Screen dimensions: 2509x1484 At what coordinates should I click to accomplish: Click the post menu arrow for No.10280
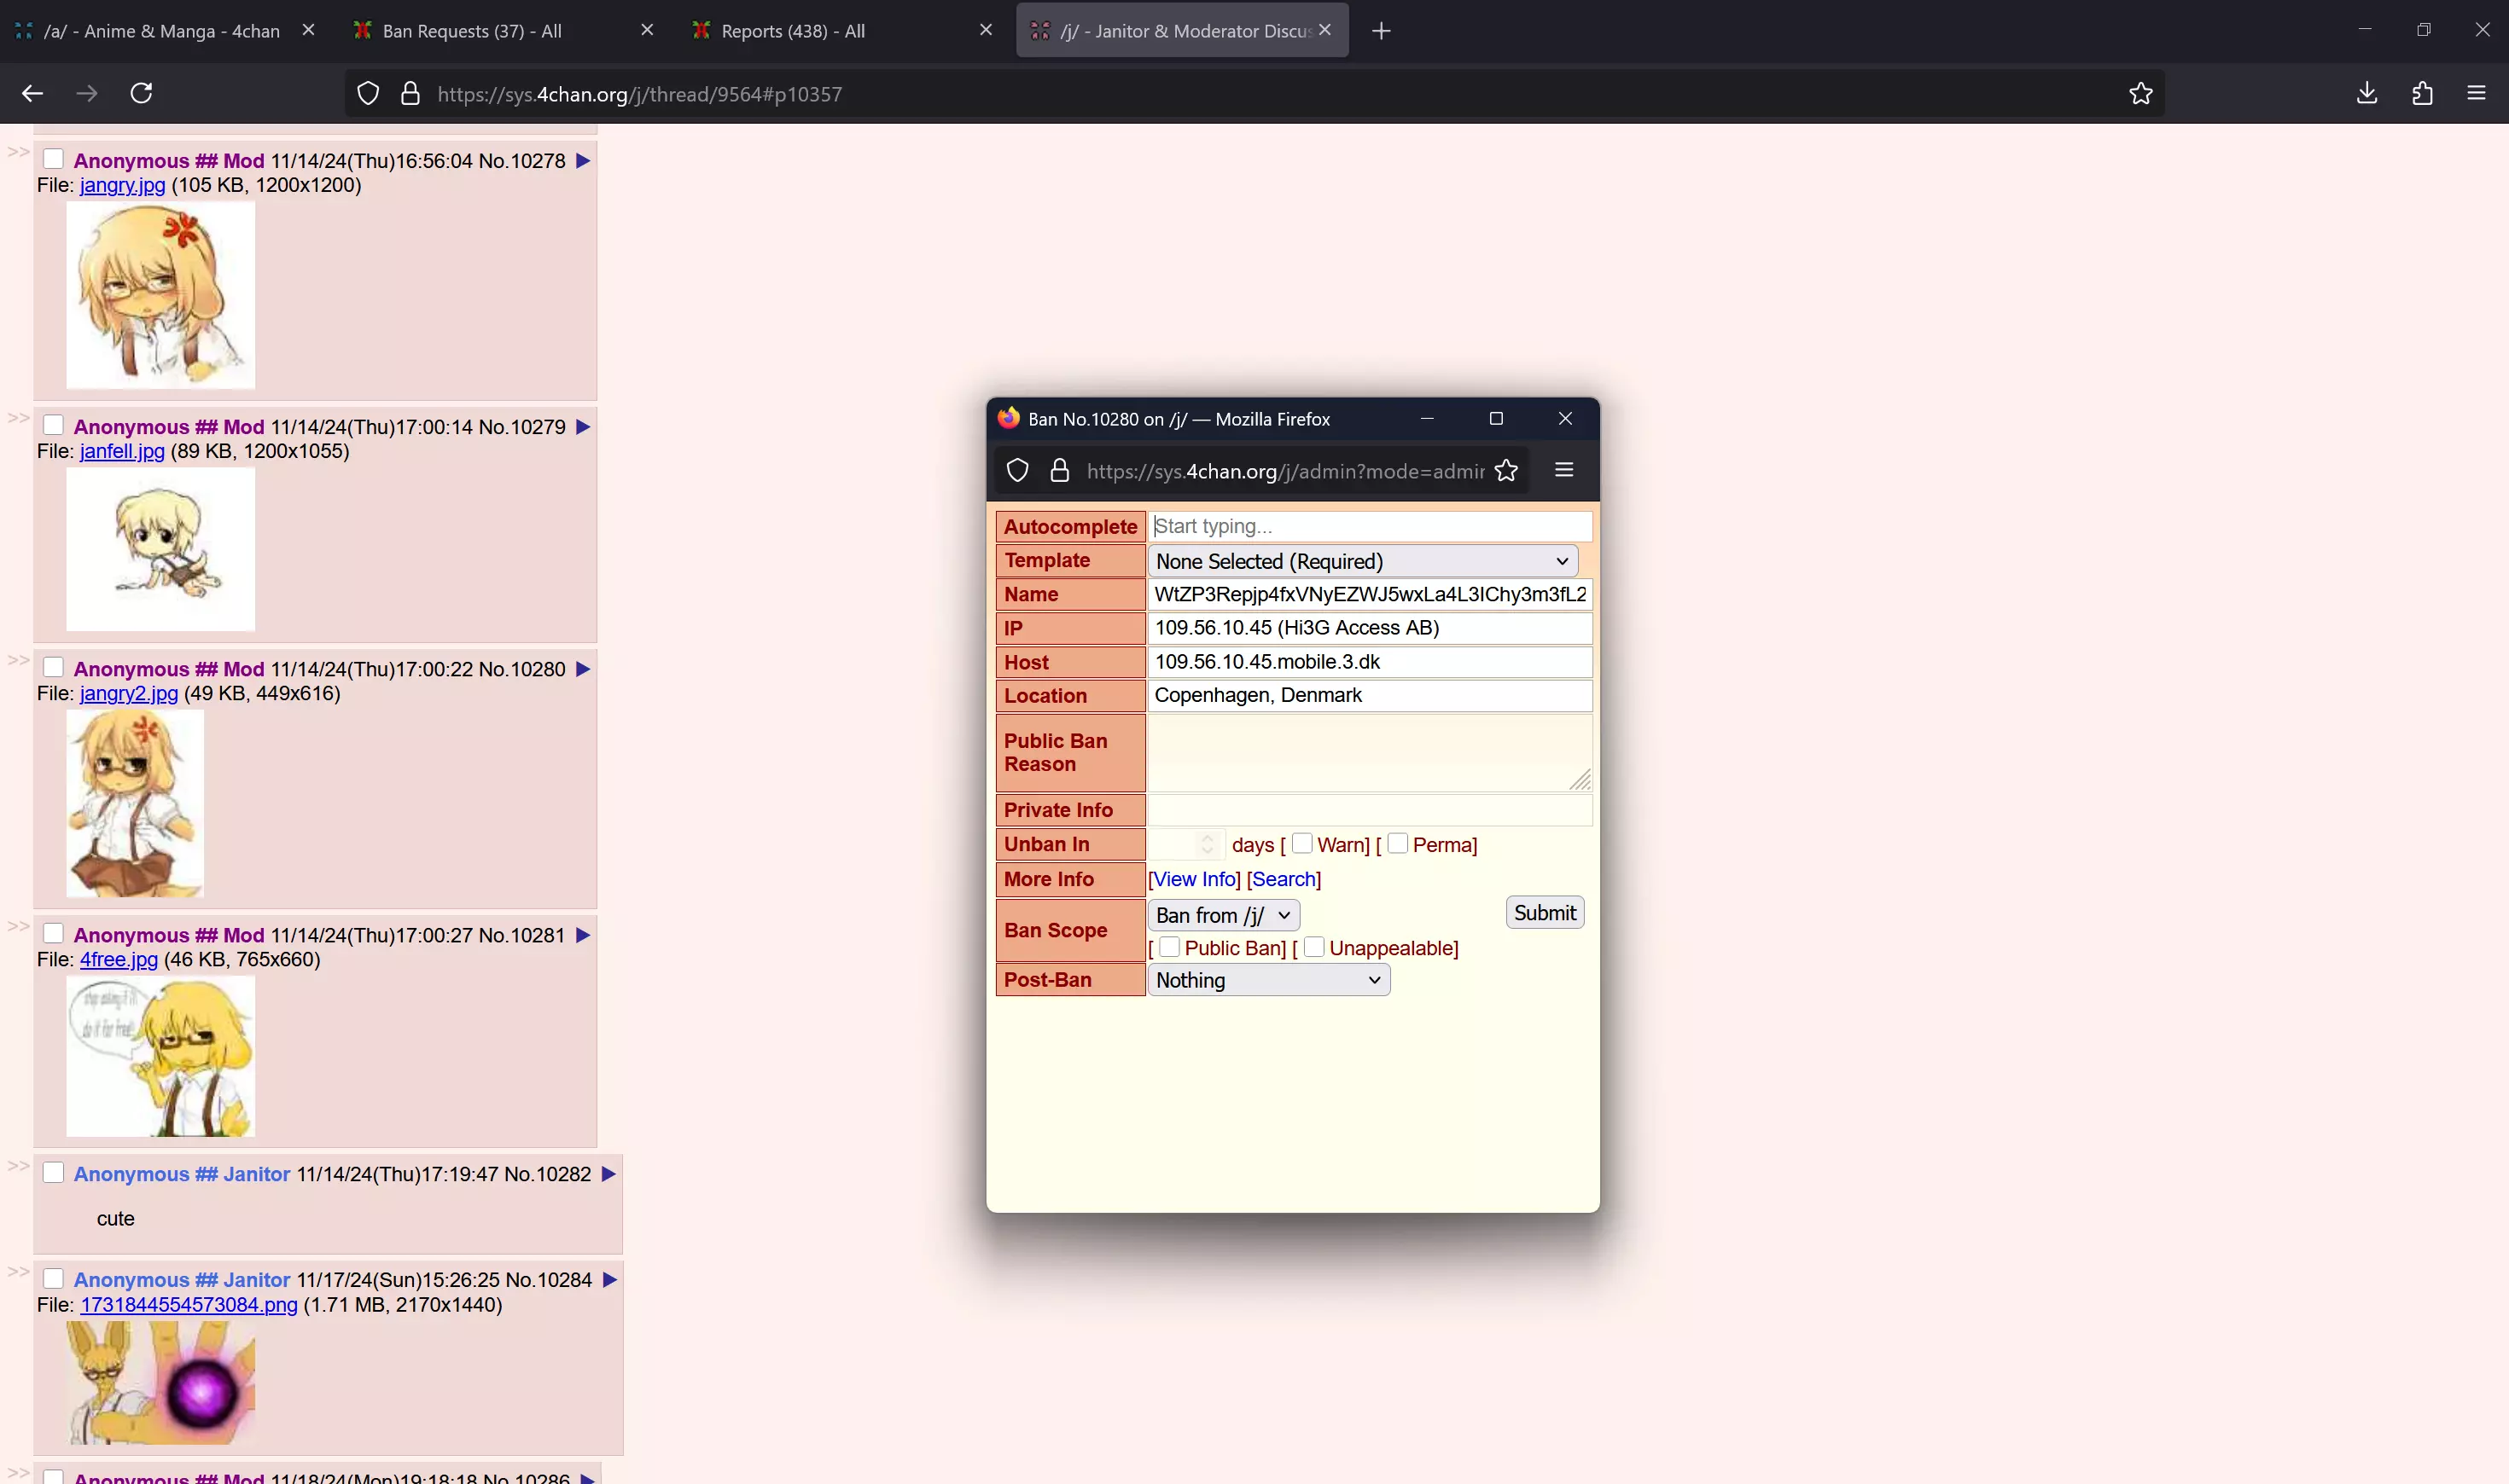coord(583,669)
